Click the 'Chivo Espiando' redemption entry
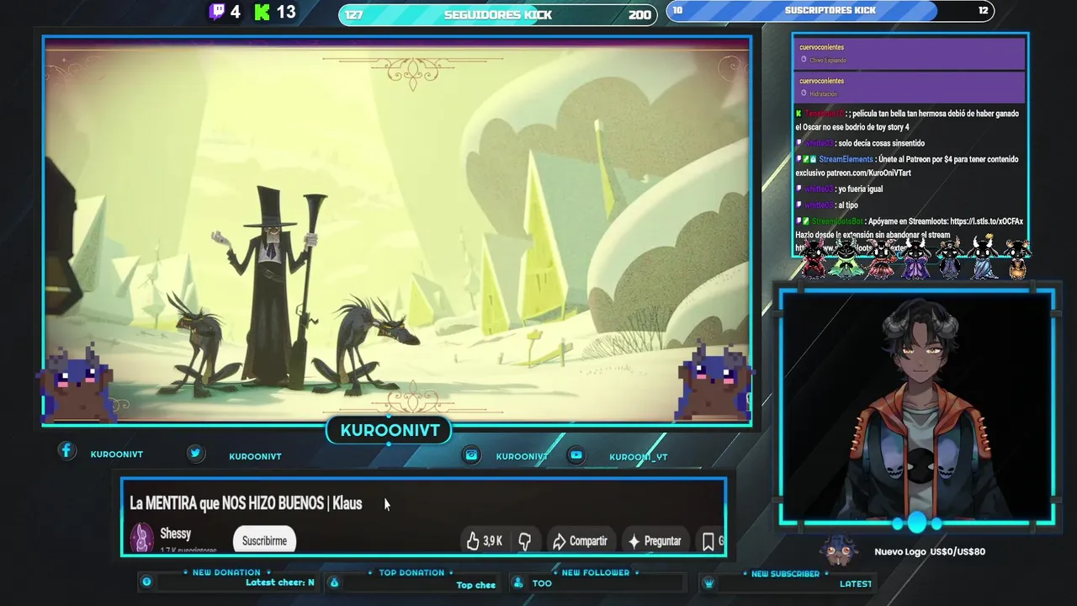Screen dimensions: 1077x606 pos(909,54)
